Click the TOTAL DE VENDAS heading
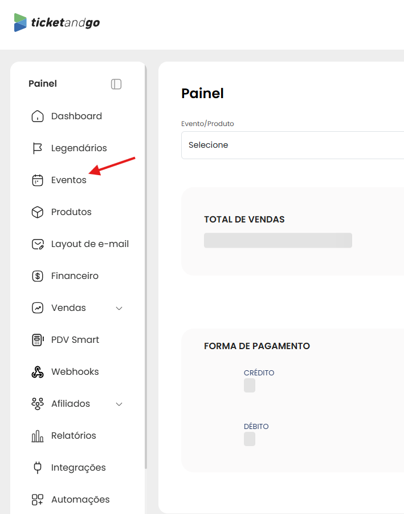Viewport: 404px width, 514px height. pyautogui.click(x=244, y=220)
